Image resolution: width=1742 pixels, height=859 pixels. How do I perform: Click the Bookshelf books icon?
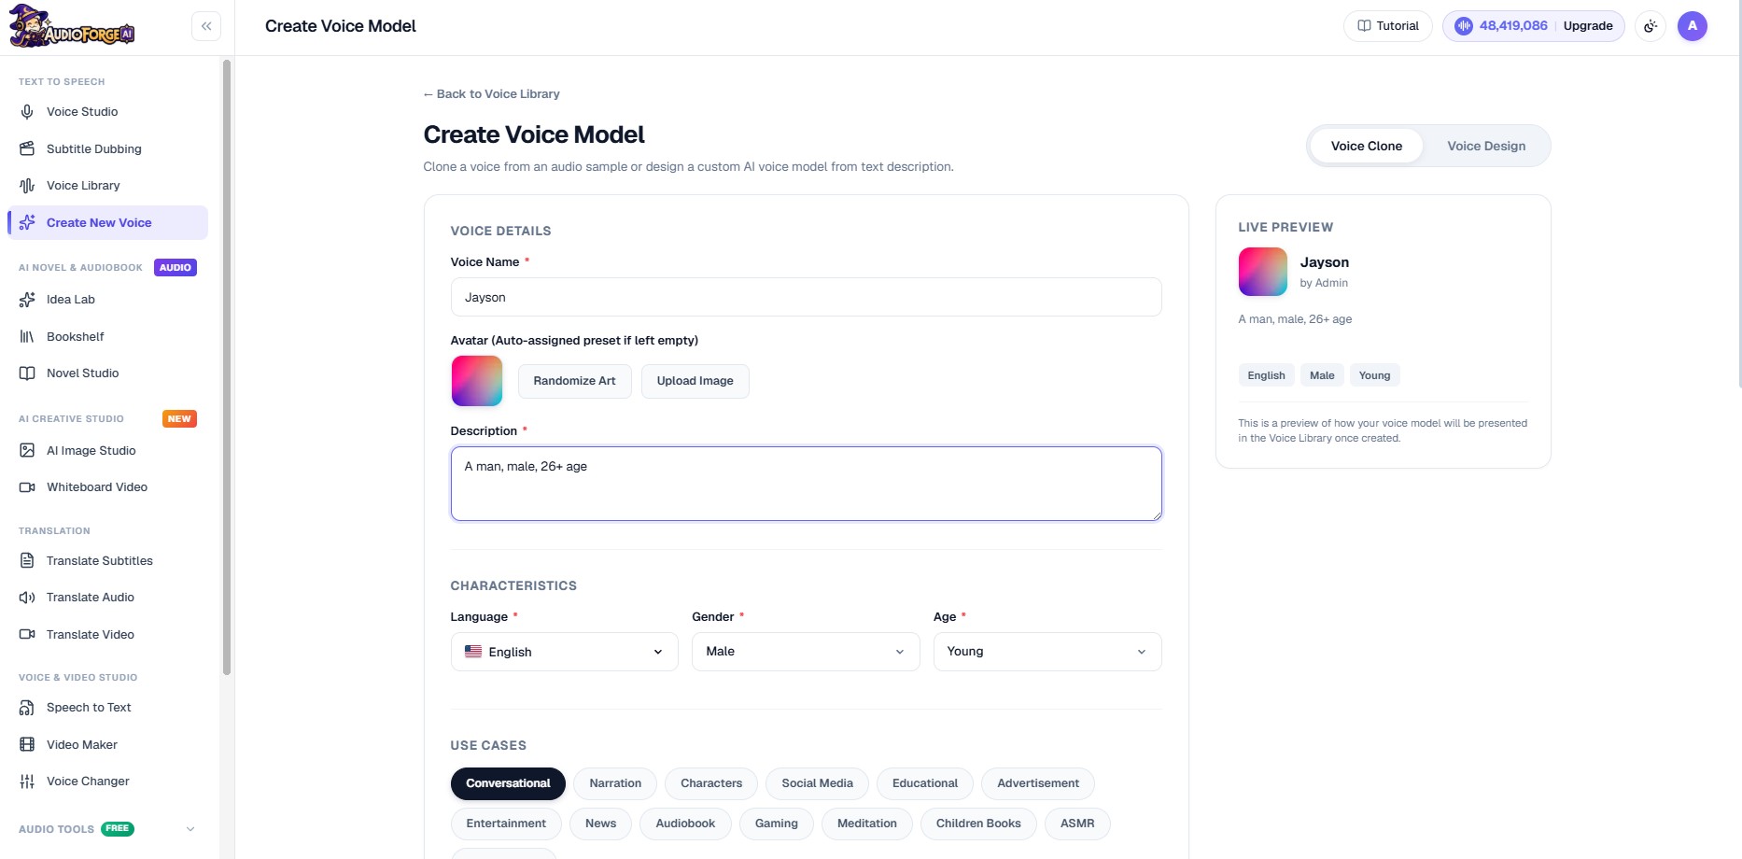click(27, 336)
